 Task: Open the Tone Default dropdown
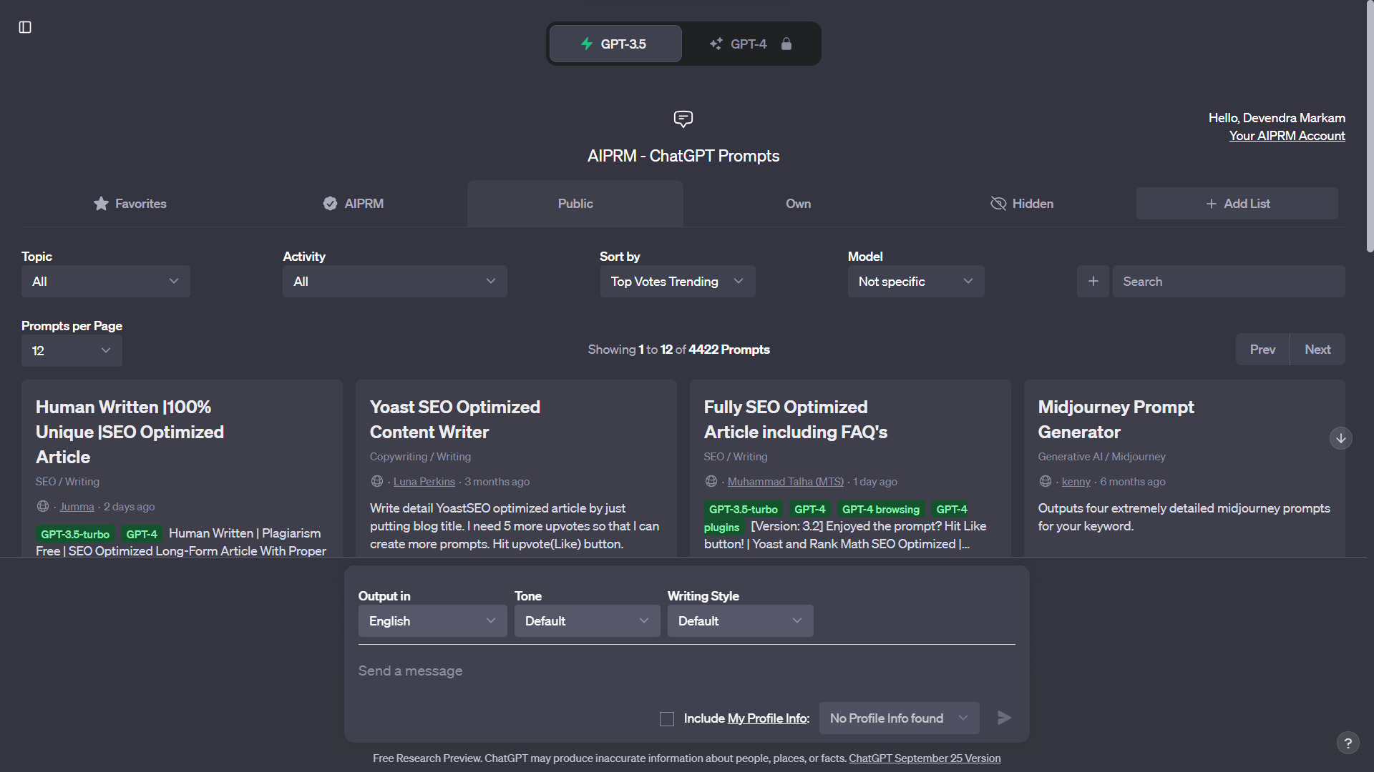pos(587,621)
